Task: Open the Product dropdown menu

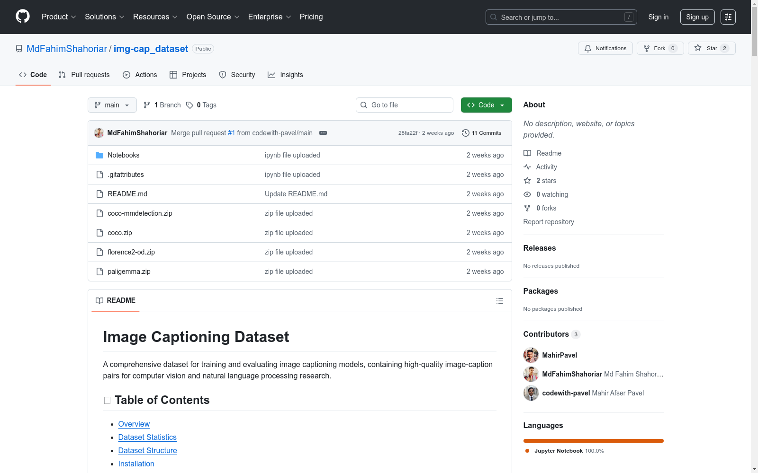Action: coord(59,17)
